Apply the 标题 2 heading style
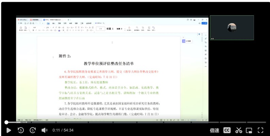Viewport: 270px width, 136px height. pos(119,29)
